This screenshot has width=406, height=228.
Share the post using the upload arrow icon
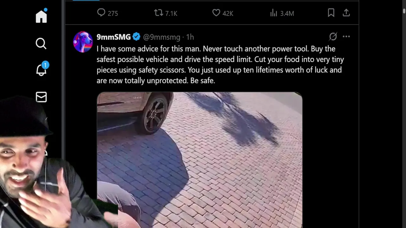coord(346,13)
